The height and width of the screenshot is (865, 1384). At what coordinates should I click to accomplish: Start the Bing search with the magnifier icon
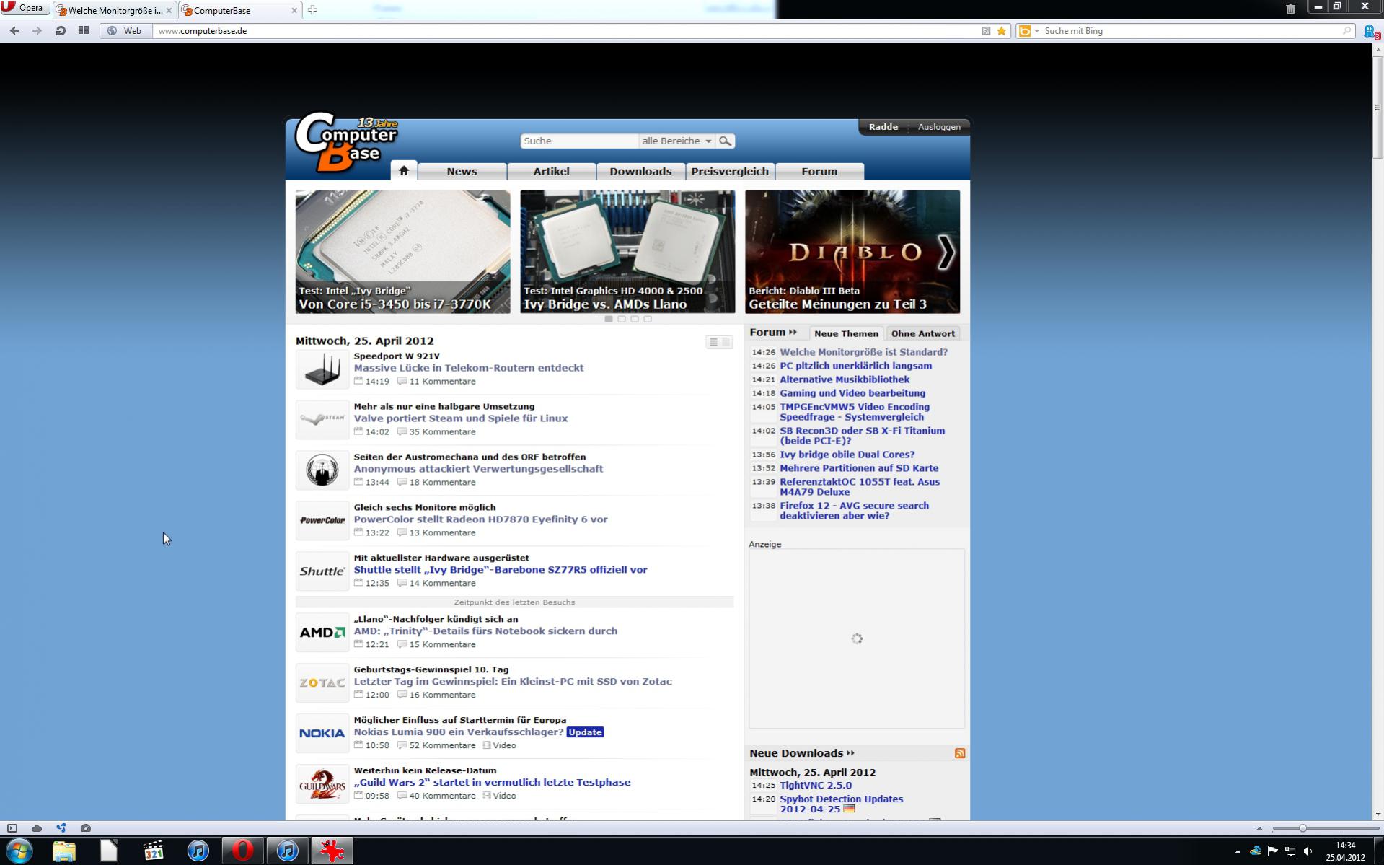pos(1346,31)
